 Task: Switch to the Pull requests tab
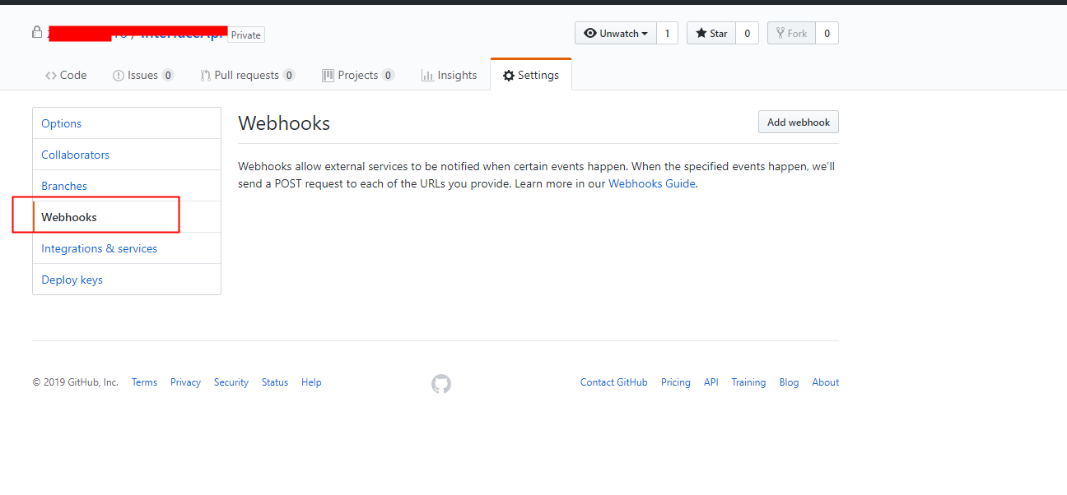[247, 74]
